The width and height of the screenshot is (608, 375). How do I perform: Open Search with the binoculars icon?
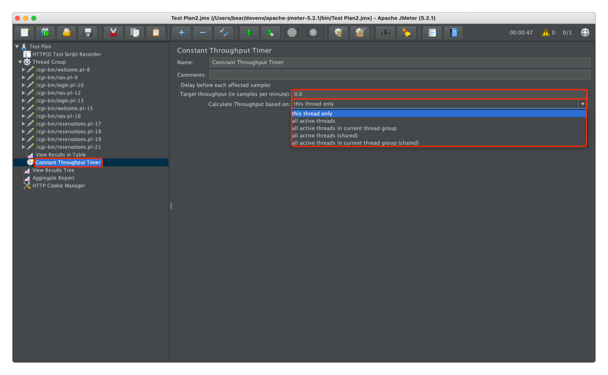coord(385,33)
